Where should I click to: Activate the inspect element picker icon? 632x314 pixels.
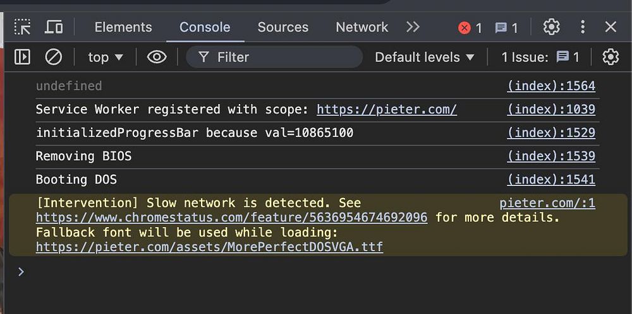[23, 27]
